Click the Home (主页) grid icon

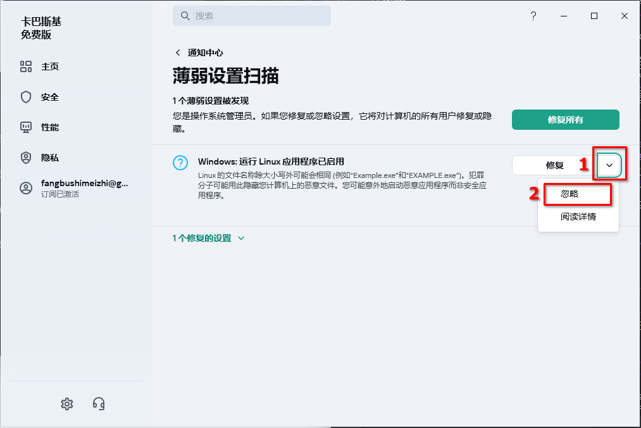26,66
